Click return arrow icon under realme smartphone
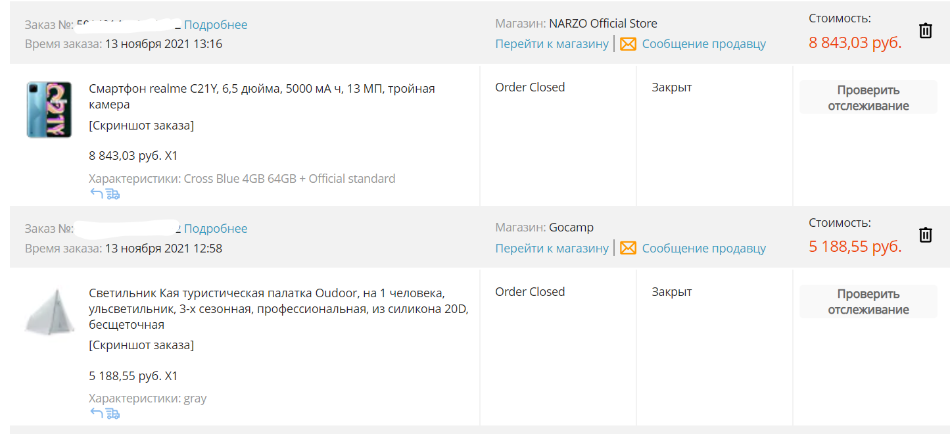Screen dimensions: 950x434 (97, 193)
